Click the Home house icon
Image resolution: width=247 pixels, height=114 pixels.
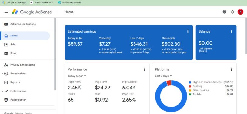click(6, 36)
